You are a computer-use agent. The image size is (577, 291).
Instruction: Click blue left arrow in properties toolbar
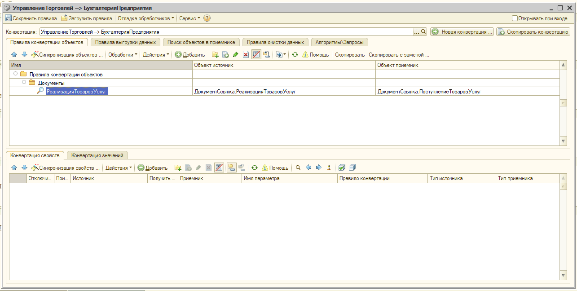click(308, 168)
